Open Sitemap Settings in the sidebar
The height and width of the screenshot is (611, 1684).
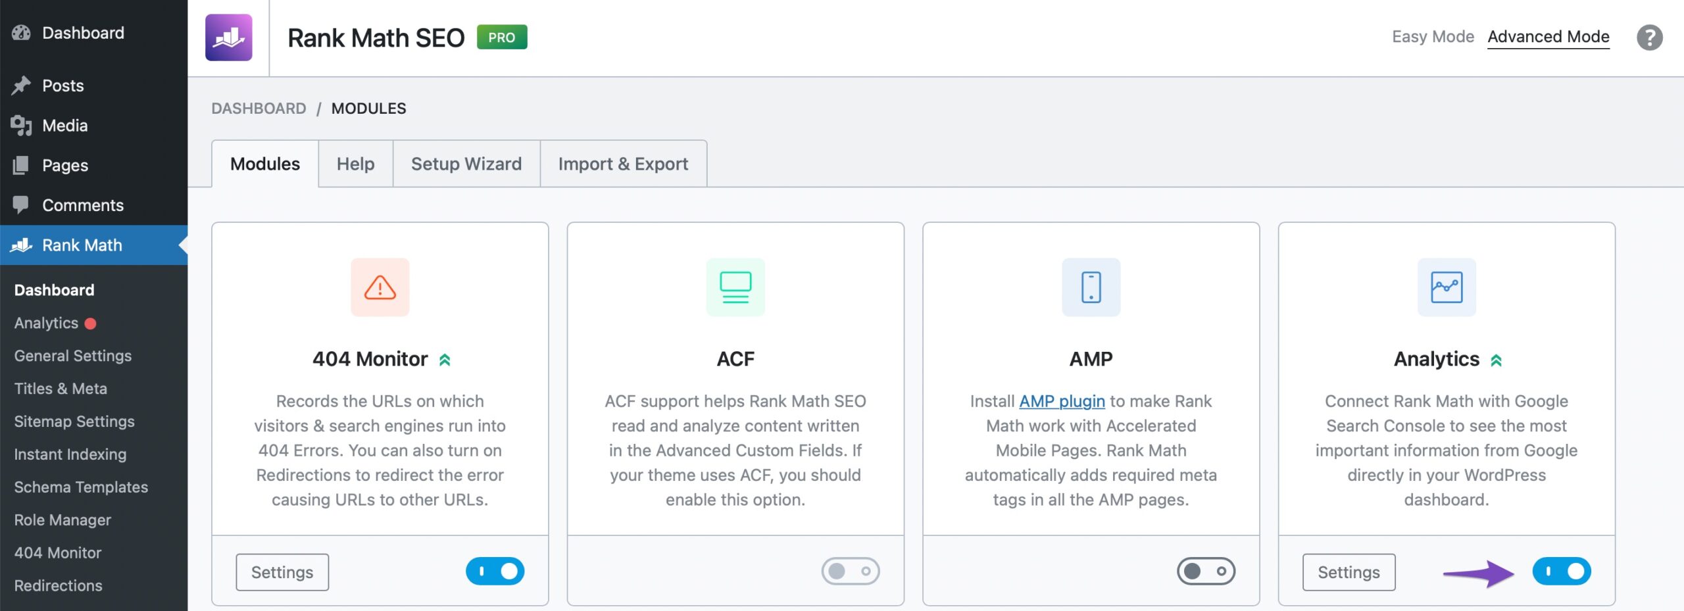tap(74, 422)
